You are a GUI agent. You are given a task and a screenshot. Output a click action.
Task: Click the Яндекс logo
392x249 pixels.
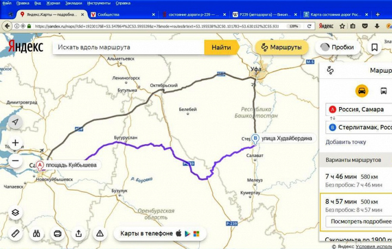click(x=26, y=47)
